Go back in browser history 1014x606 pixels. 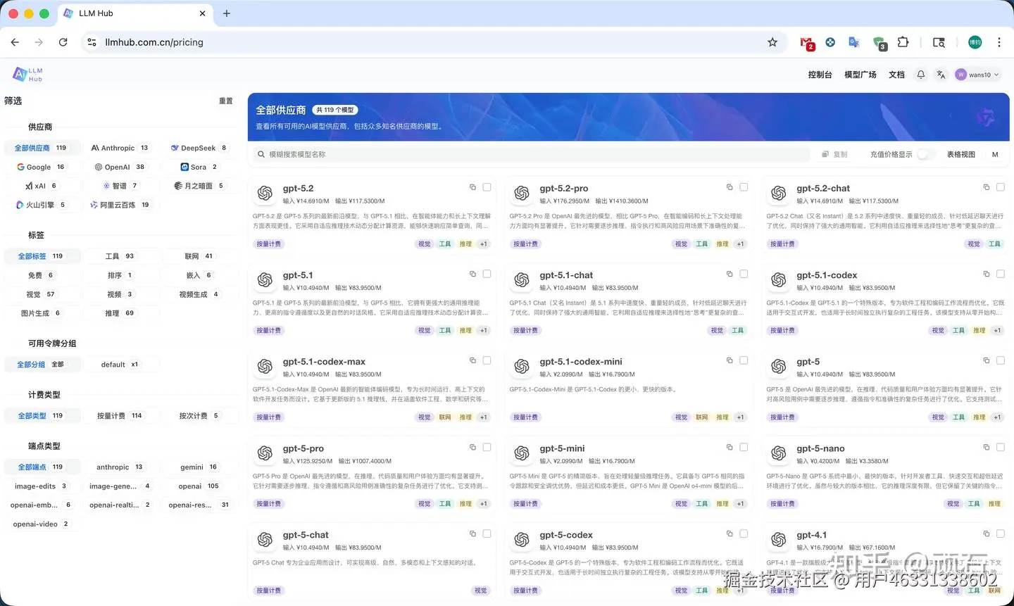pos(15,42)
